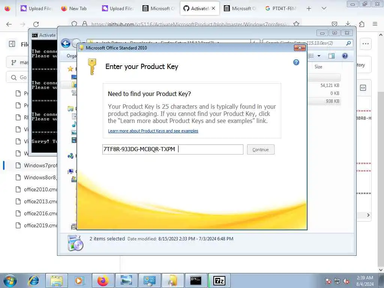The width and height of the screenshot is (384, 288).
Task: Bookmark this page with star icon
Action: click(x=296, y=24)
